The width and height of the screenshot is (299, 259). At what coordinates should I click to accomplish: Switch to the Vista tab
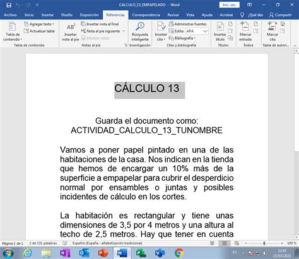click(190, 15)
